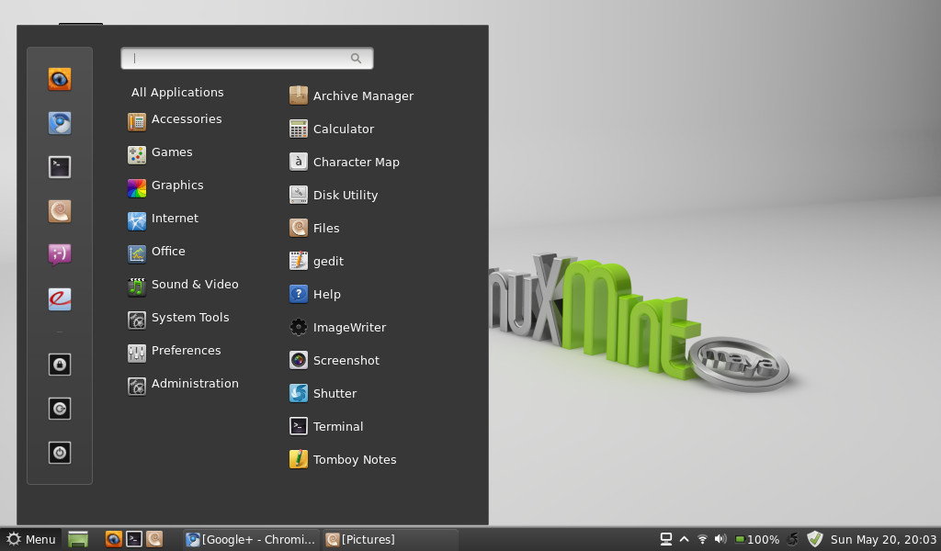Image resolution: width=941 pixels, height=551 pixels.
Task: Click the Lock Screen icon
Action: [59, 365]
